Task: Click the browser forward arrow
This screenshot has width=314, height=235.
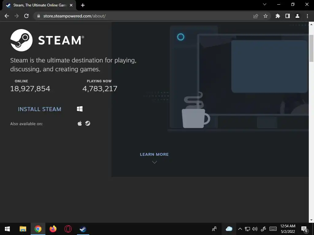Action: pyautogui.click(x=17, y=16)
